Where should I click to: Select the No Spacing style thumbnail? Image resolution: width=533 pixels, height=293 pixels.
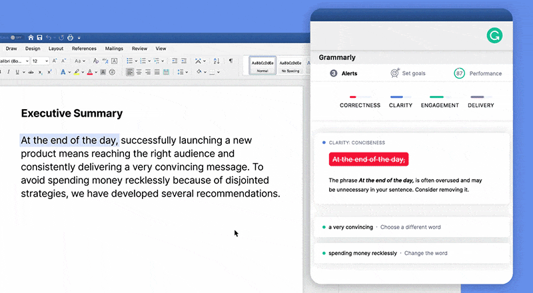[x=290, y=66]
